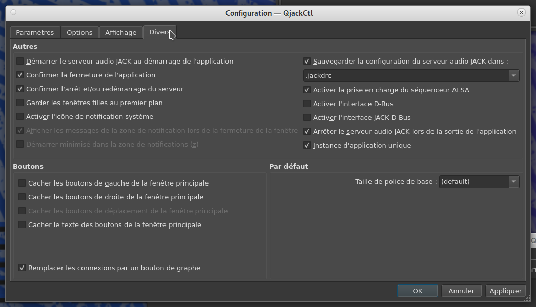The width and height of the screenshot is (536, 307).
Task: Switch to the Paramètres tab
Action: pos(35,32)
